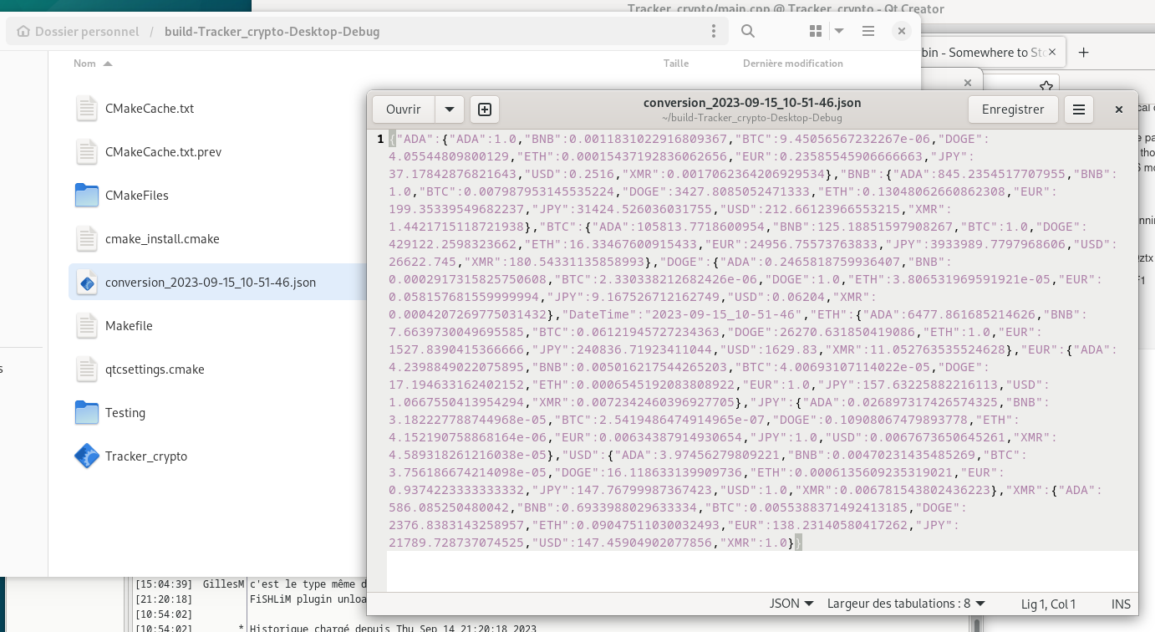
Task: Open a new browser tab with the plus button
Action: click(1084, 52)
